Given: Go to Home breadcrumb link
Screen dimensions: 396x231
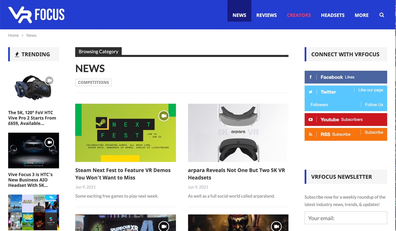Looking at the screenshot, I should pyautogui.click(x=13, y=35).
